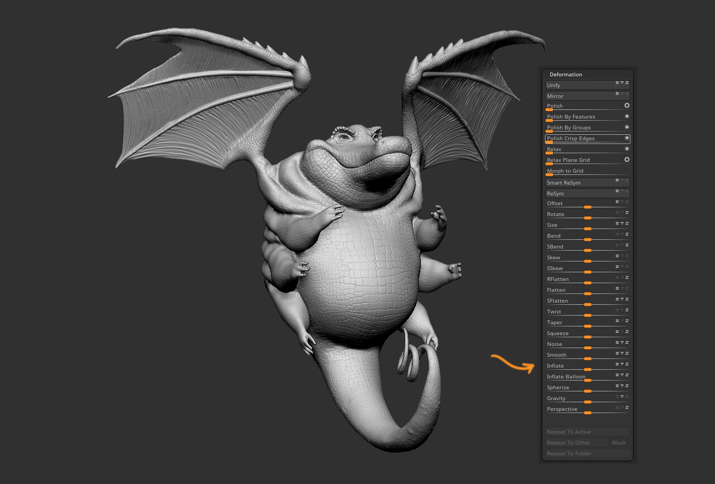The width and height of the screenshot is (715, 484).
Task: Toggle Z axis for Perspective
Action: [x=627, y=408]
